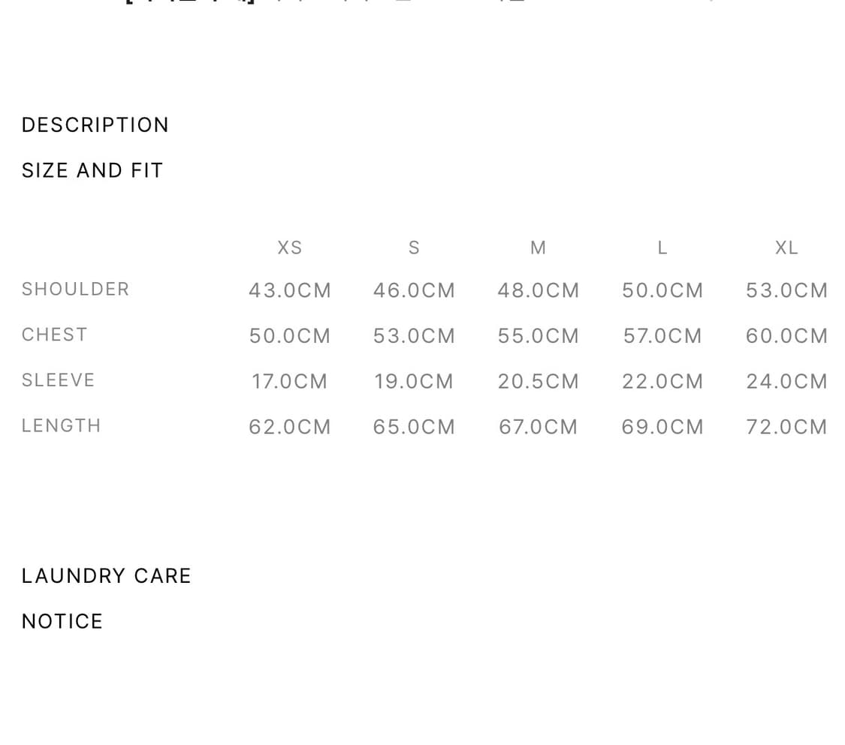The image size is (845, 745).
Task: Click the SLEEVE row label
Action: 59,380
